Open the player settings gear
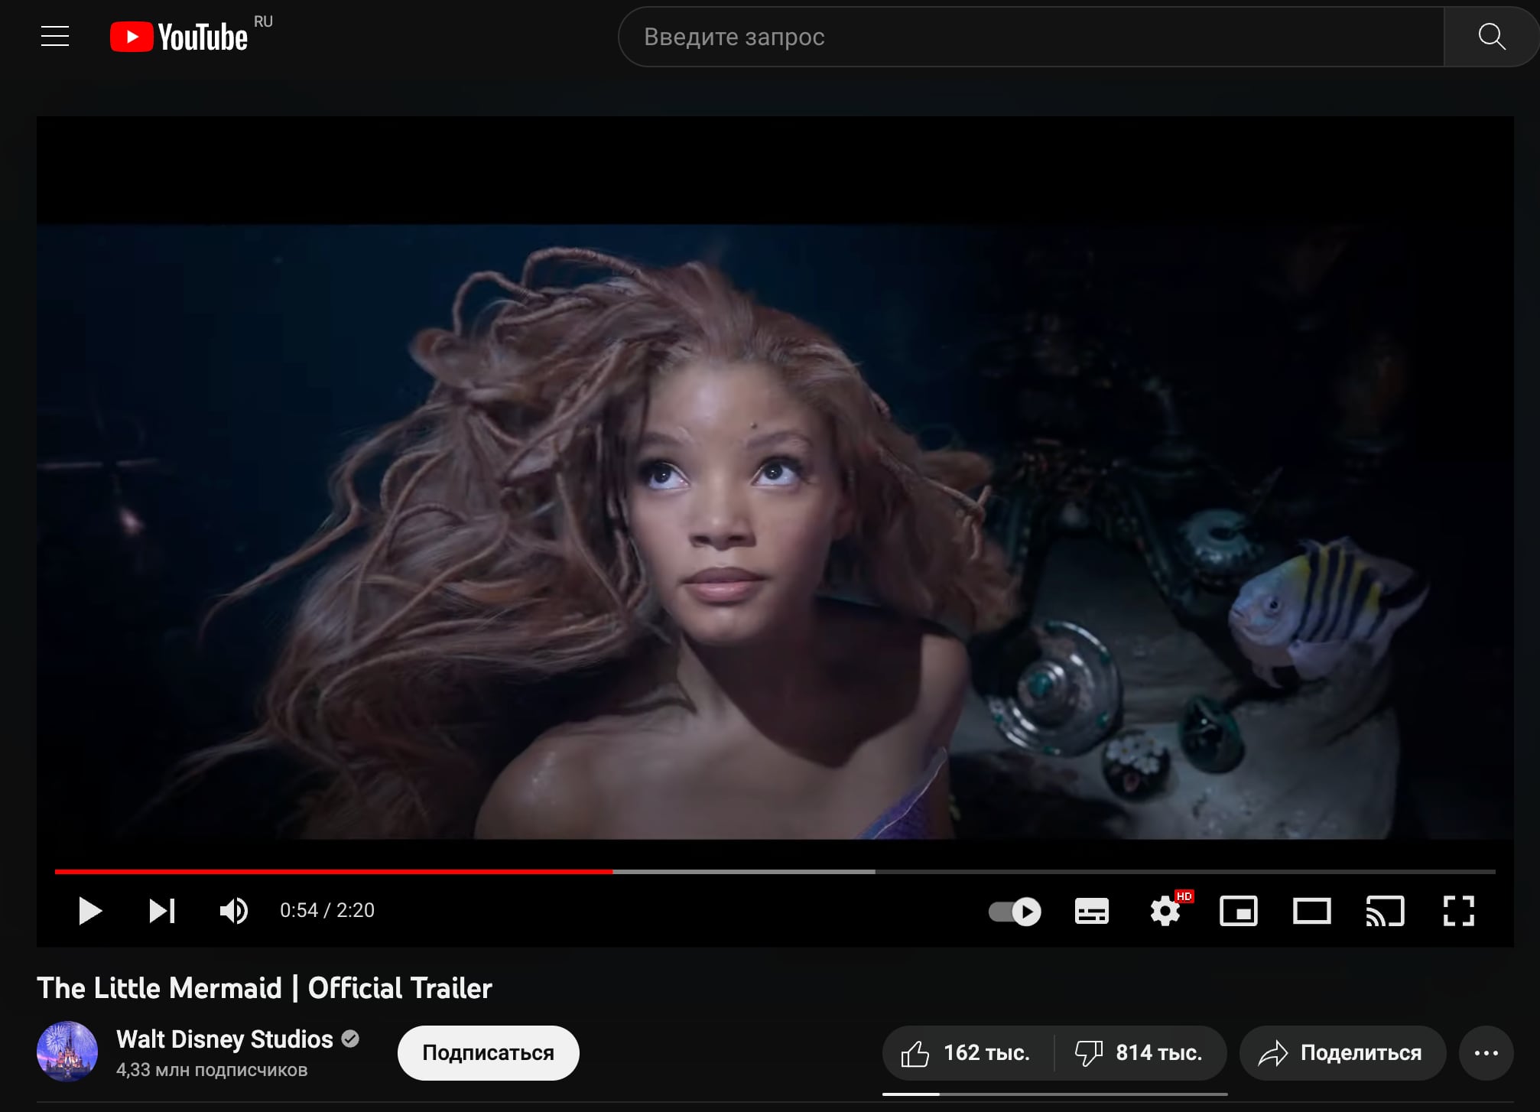1540x1112 pixels. pos(1165,911)
